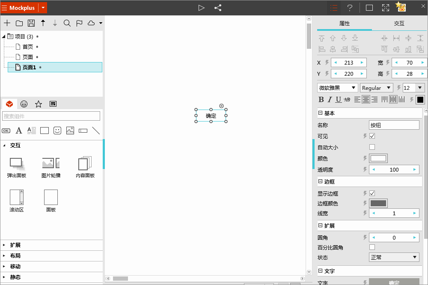Switch to the 交互 (interaction) properties tab

(x=399, y=24)
